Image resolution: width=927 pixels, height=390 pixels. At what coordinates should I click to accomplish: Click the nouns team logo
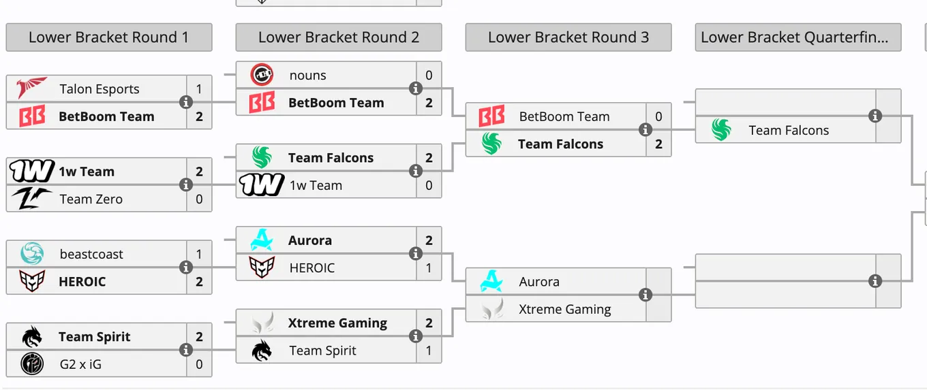[x=262, y=75]
